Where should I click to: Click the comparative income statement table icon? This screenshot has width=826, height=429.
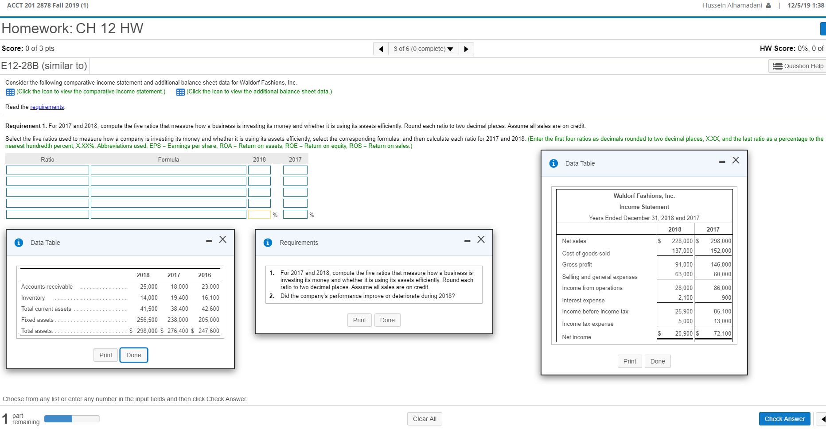tap(10, 92)
